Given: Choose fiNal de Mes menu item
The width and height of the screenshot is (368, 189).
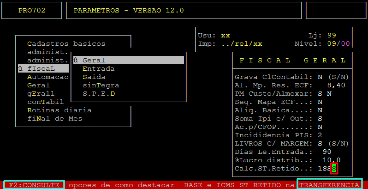Looking at the screenshot, I should pos(54,118).
